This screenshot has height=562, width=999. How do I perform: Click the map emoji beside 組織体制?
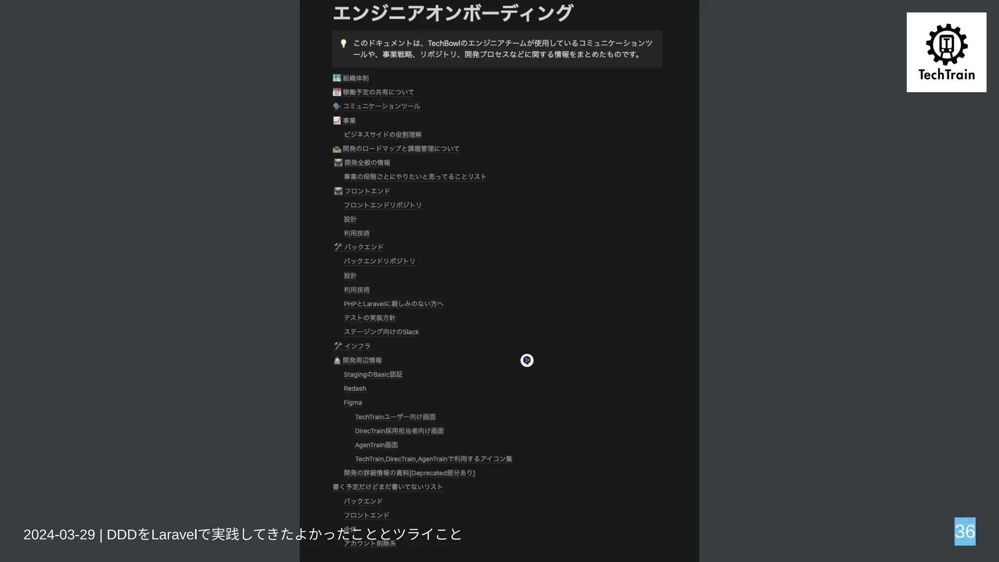point(337,78)
